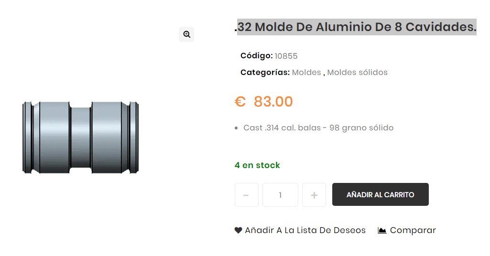Image resolution: width=490 pixels, height=256 pixels.
Task: Click the Comparar link text
Action: tap(413, 230)
